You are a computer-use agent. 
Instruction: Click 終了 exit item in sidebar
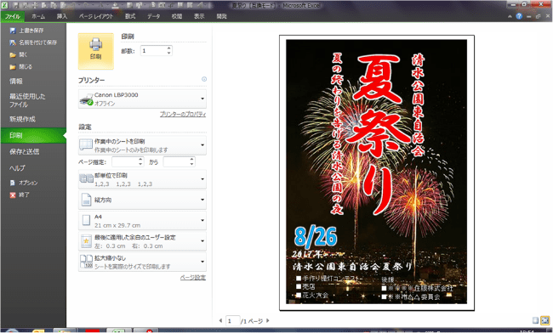(x=20, y=195)
